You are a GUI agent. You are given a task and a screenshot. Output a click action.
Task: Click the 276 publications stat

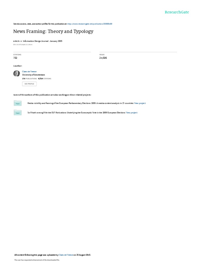coord(30,79)
